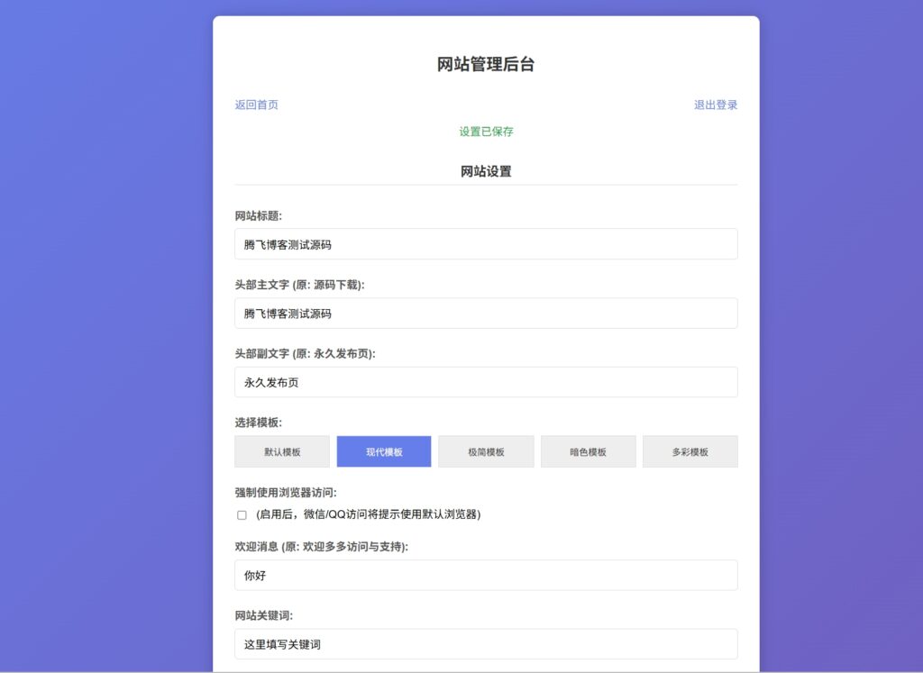Click the green 设置已保存 status message
The image size is (923, 673).
(486, 132)
